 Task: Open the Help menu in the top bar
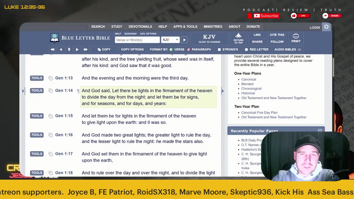[163, 27]
